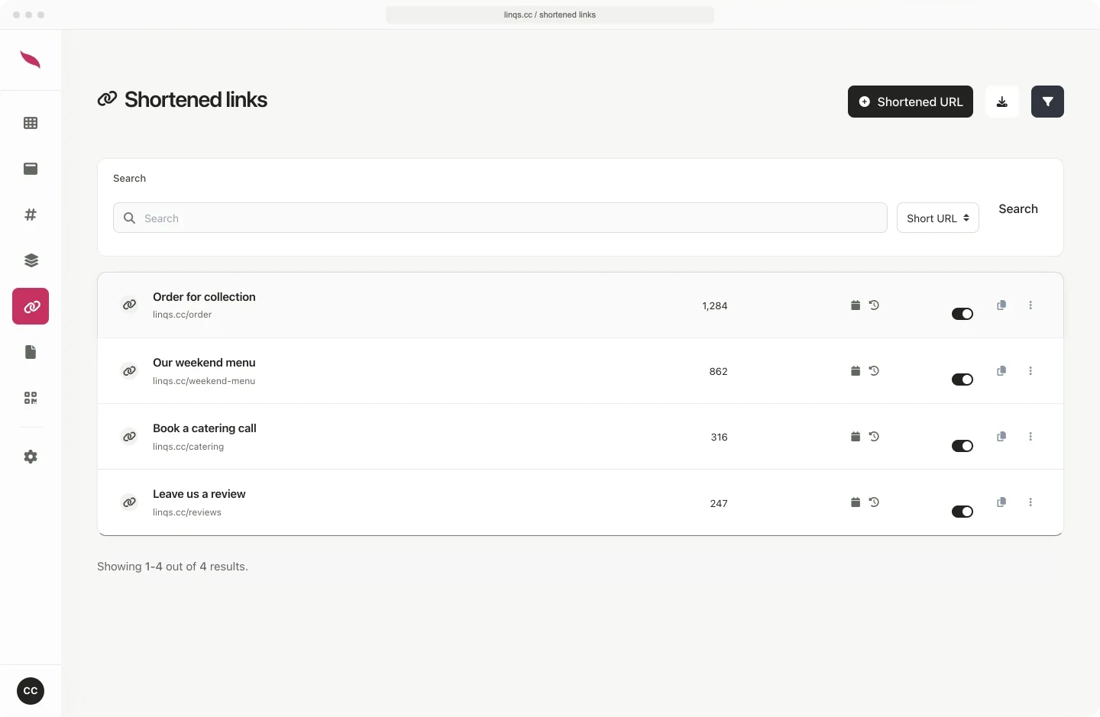Open more options for Our weekend menu

[1030, 371]
